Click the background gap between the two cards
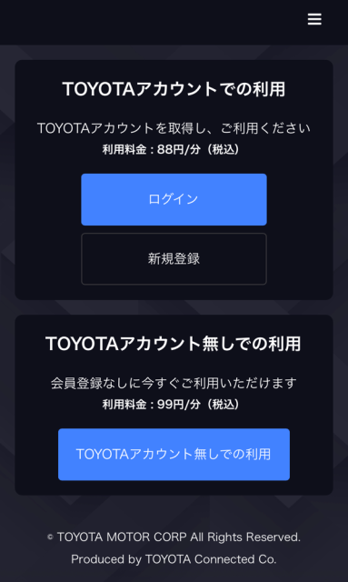 click(x=174, y=307)
